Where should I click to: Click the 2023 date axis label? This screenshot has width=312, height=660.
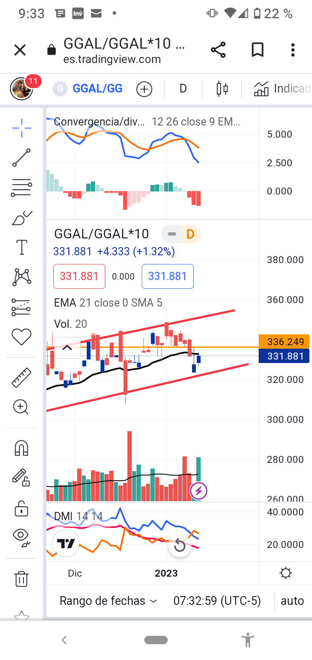tap(166, 573)
